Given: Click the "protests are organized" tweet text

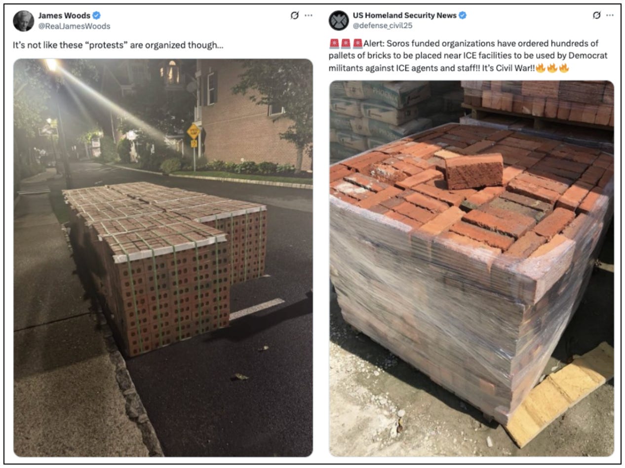Looking at the screenshot, I should click(118, 45).
